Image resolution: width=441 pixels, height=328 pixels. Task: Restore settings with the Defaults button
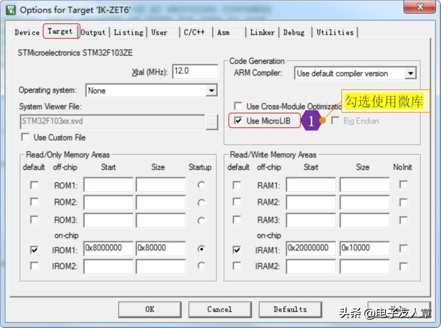pos(290,310)
